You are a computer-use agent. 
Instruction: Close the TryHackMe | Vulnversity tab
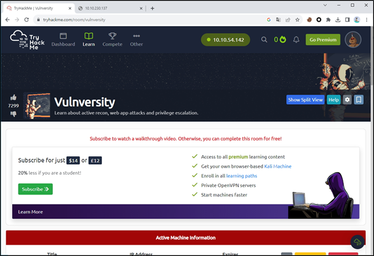point(70,8)
